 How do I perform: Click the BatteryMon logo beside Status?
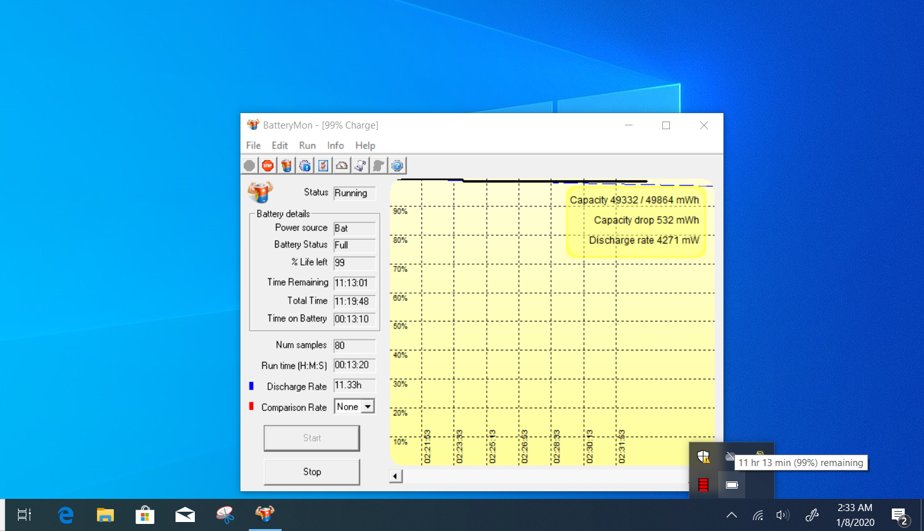point(260,192)
